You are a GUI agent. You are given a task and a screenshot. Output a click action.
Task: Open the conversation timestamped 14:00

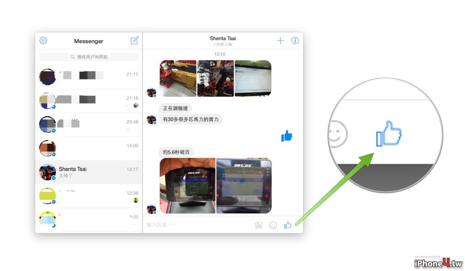89,148
